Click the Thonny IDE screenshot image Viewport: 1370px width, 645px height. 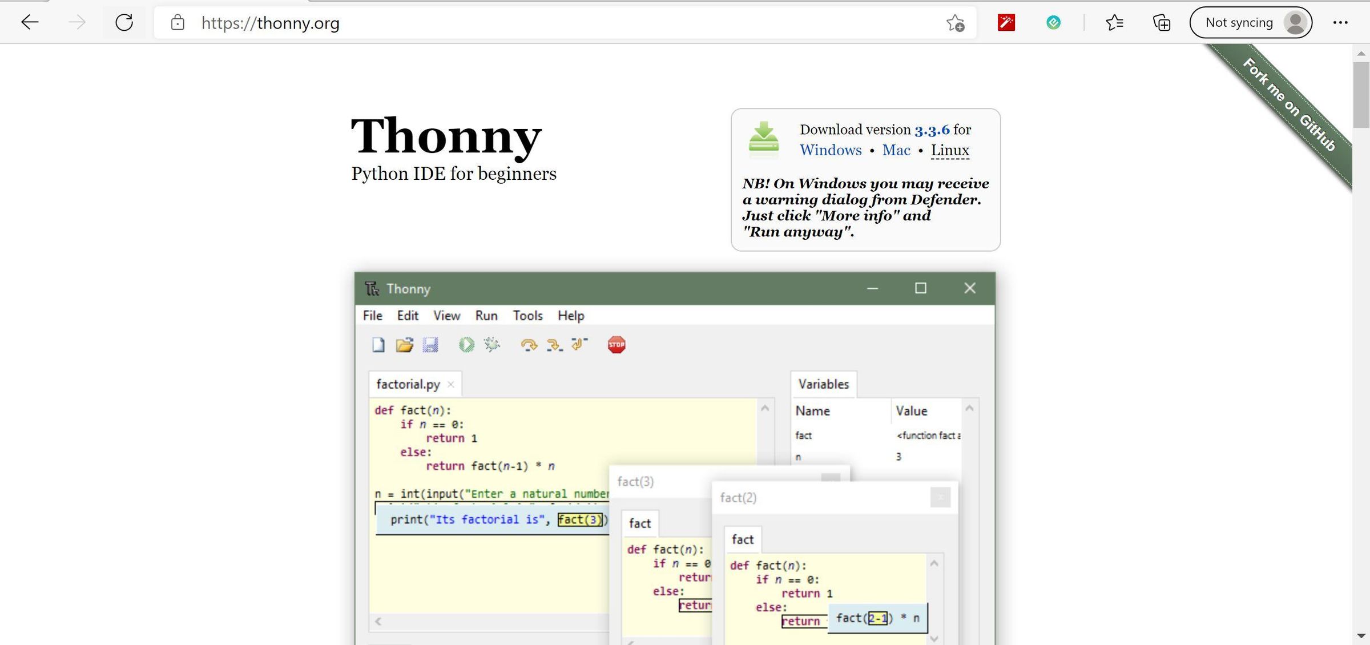point(674,457)
